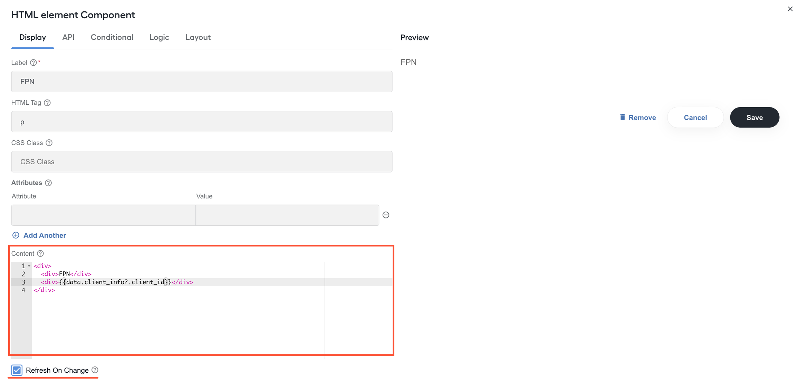Collapse code fold arrow on line 1
Screen dimensions: 797x382
[x=29, y=266]
